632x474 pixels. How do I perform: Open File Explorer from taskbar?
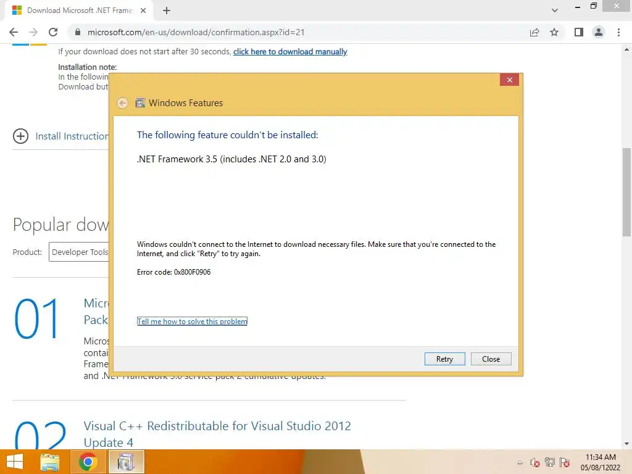pyautogui.click(x=50, y=462)
